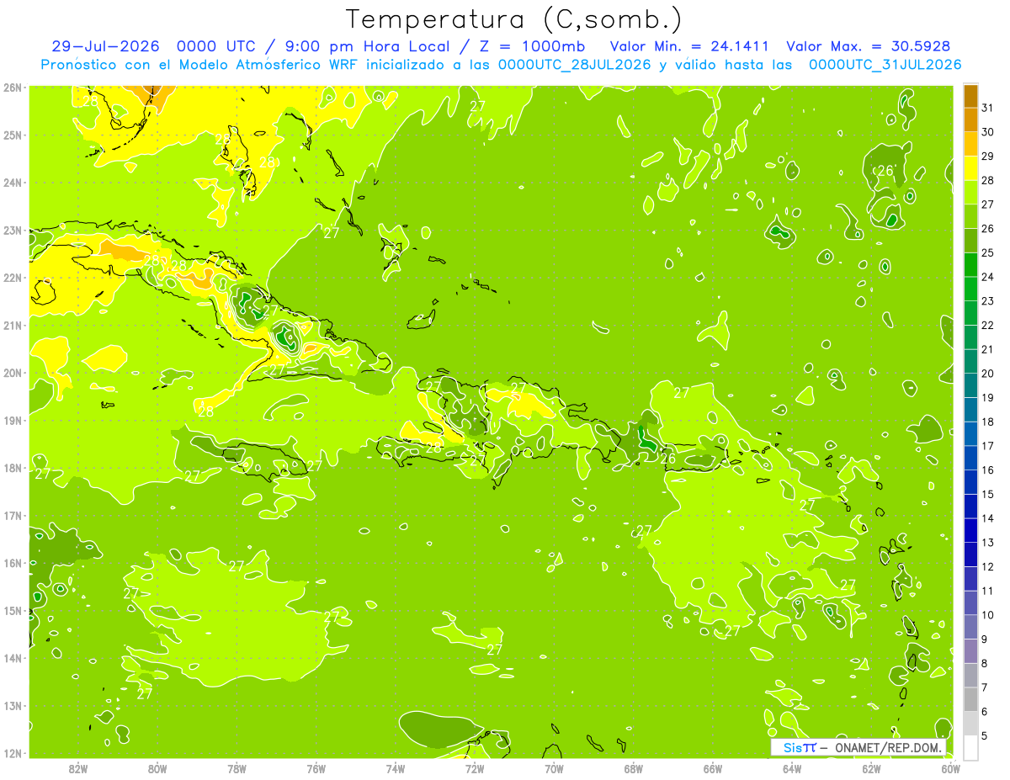Click the 22N latitude axis label
Viewport: 1010px width, 780px height.
[x=12, y=277]
